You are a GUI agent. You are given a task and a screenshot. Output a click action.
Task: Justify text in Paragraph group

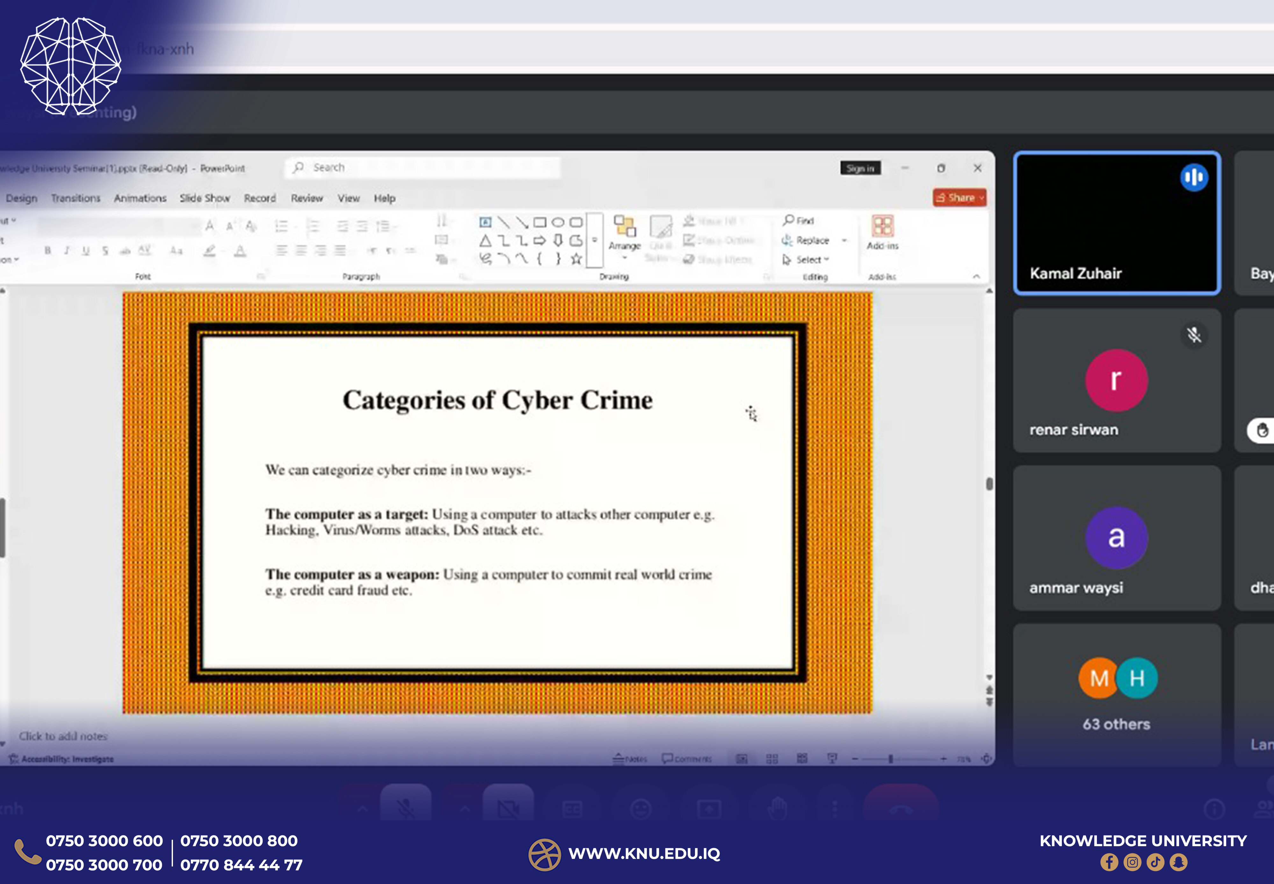(x=340, y=250)
